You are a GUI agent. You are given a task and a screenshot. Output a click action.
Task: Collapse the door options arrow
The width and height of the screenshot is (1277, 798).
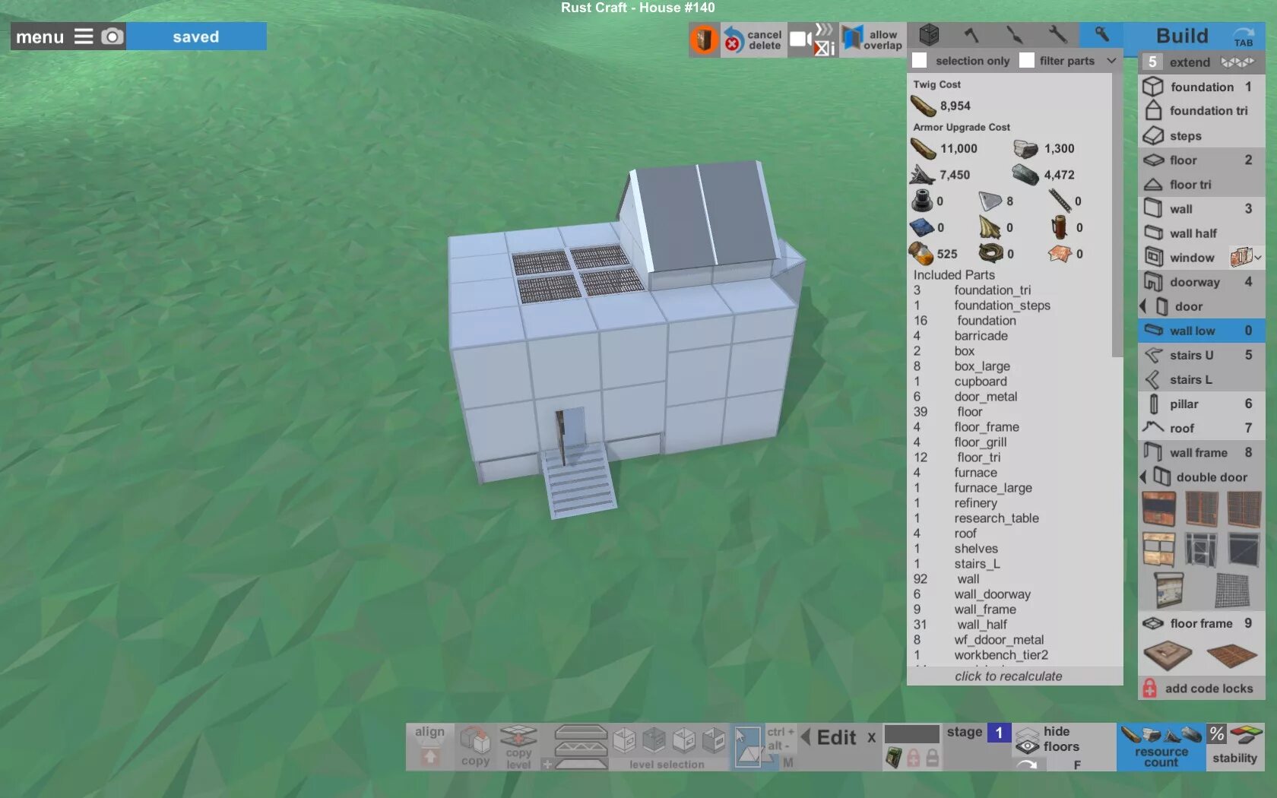[x=1142, y=306]
